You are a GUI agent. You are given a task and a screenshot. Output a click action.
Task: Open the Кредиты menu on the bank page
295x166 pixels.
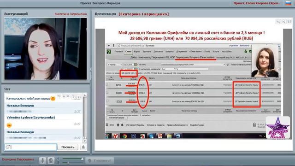[x=169, y=51]
